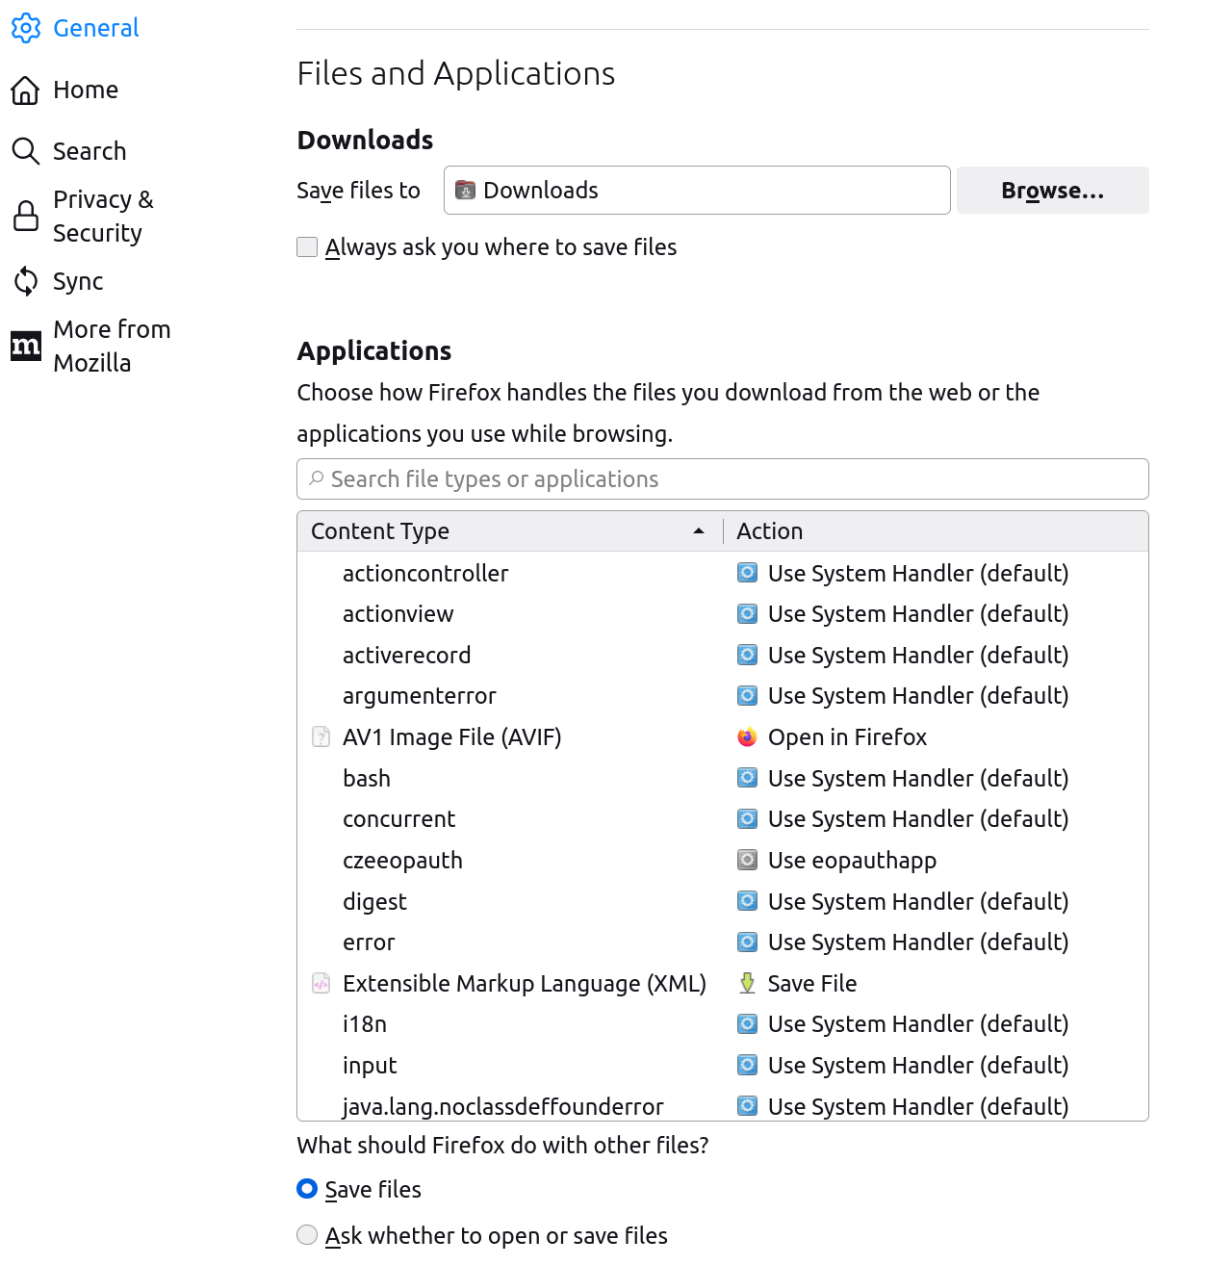This screenshot has width=1207, height=1265.
Task: Click the General settings gear icon
Action: click(x=26, y=29)
